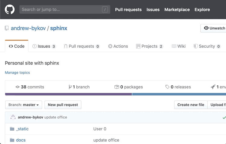Viewport: 226px width, 144px height.
Task: Click blue segment of language bar
Action: [179, 94]
